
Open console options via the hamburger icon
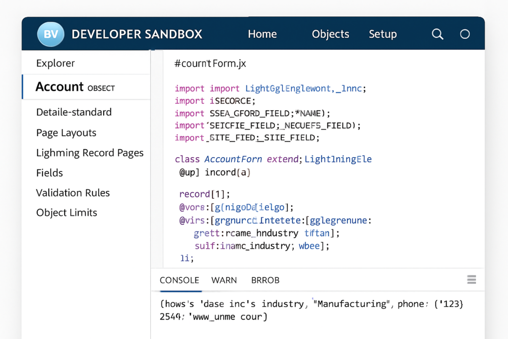(471, 279)
